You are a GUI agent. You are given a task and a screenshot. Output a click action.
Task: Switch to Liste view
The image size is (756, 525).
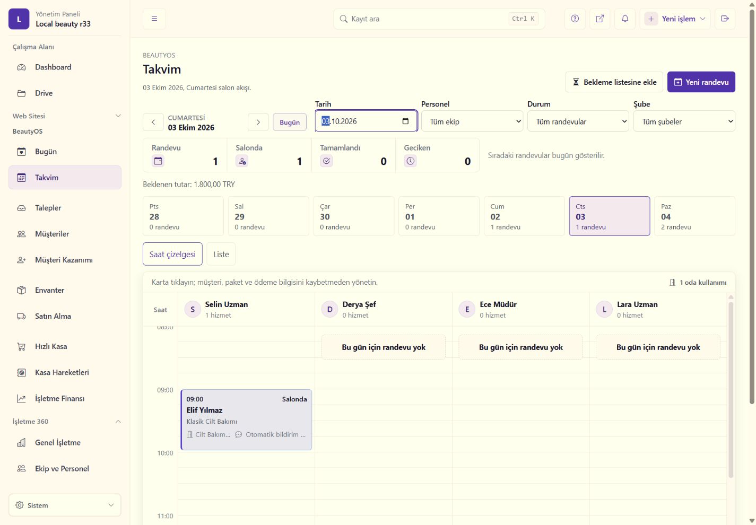[x=221, y=254]
